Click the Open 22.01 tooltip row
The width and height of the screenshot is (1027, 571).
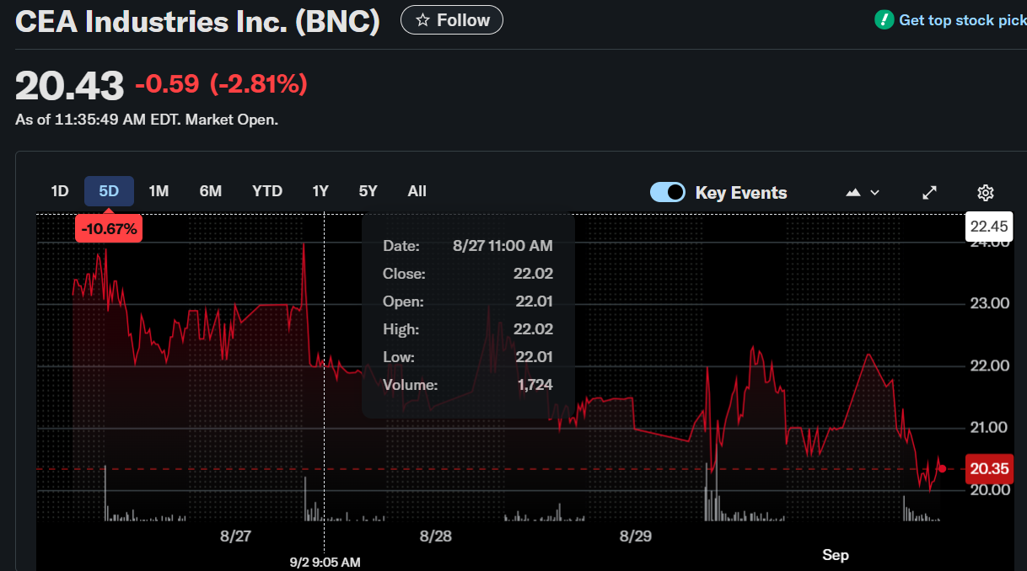468,302
